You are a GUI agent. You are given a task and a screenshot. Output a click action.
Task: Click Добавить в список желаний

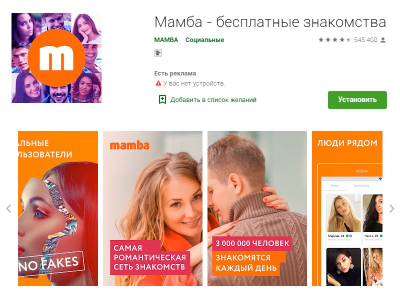pyautogui.click(x=213, y=99)
